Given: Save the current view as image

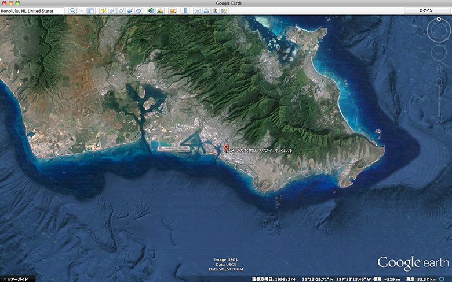Looking at the screenshot, I should pyautogui.click(x=216, y=11).
